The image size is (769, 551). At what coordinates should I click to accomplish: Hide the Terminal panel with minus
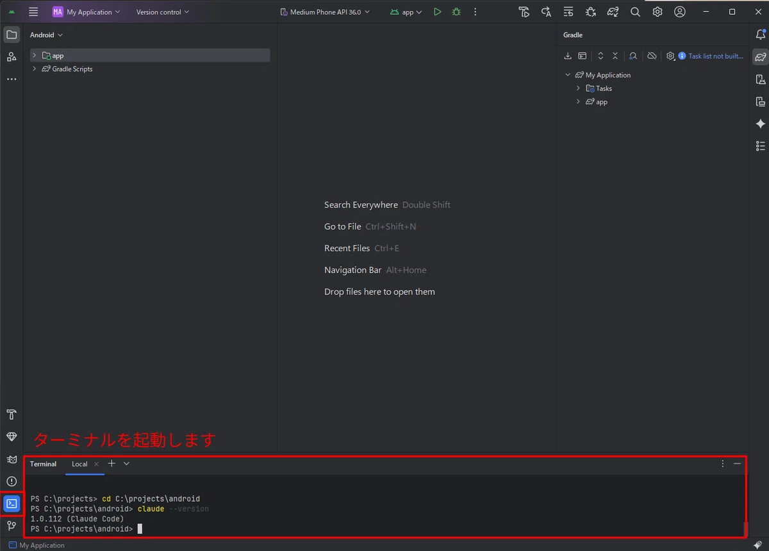click(x=738, y=463)
